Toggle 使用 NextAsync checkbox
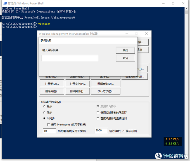This screenshot has width=190, height=161. (x=48, y=124)
